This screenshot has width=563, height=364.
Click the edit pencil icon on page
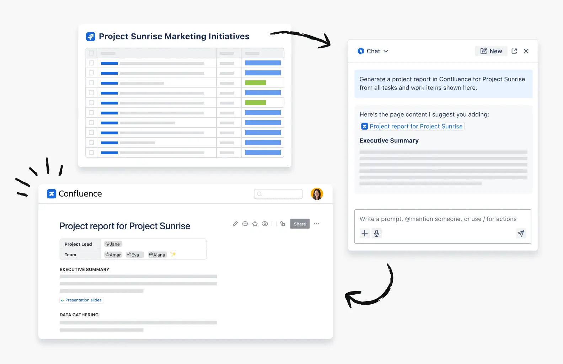235,224
